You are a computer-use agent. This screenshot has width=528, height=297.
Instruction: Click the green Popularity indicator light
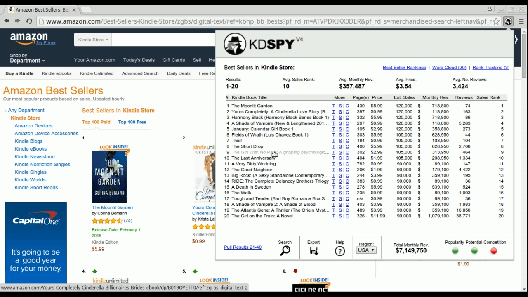tap(455, 251)
